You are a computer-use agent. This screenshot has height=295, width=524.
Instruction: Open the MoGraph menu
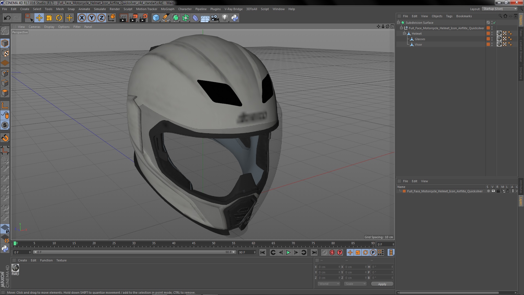[168, 9]
